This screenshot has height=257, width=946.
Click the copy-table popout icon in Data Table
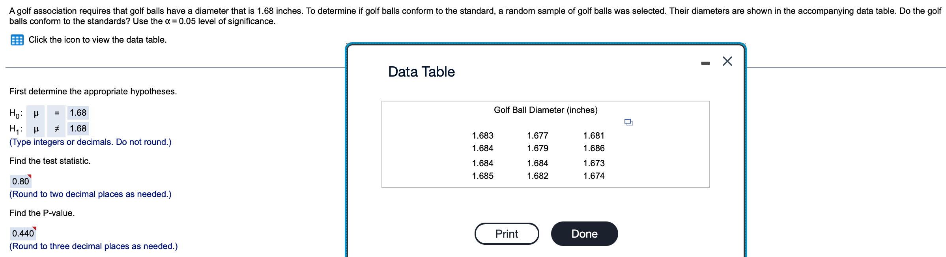click(x=628, y=122)
